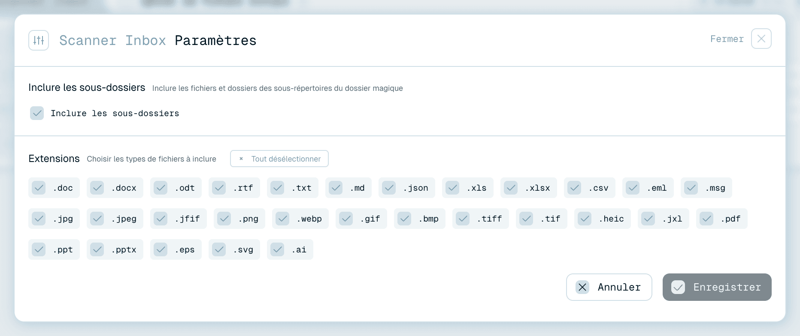The width and height of the screenshot is (800, 336).
Task: Toggle the .eml extension checkbox
Action: pos(633,188)
